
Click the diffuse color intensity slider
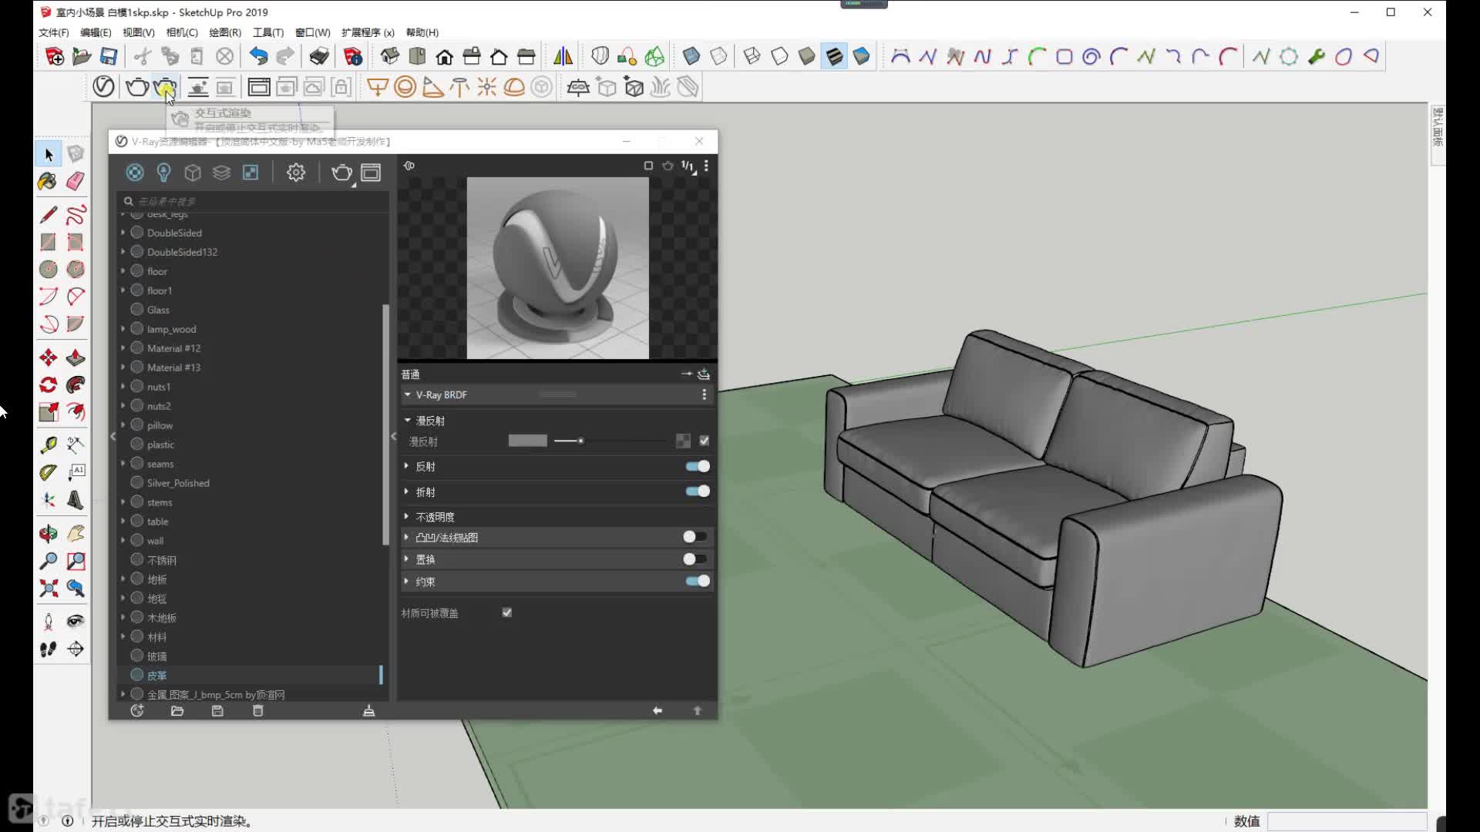[610, 441]
